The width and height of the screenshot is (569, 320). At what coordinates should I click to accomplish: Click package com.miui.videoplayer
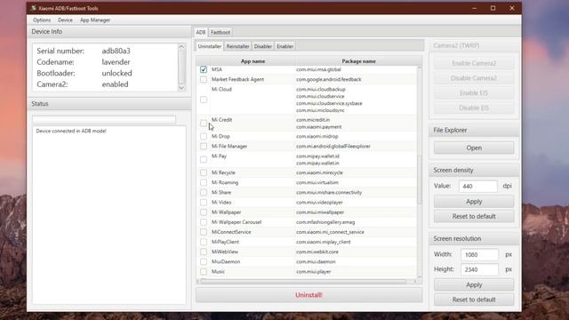pos(319,202)
